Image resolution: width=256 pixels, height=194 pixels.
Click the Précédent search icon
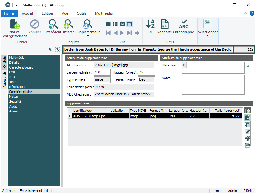point(53,24)
